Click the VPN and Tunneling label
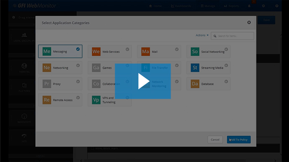This screenshot has height=162, width=289. click(109, 100)
